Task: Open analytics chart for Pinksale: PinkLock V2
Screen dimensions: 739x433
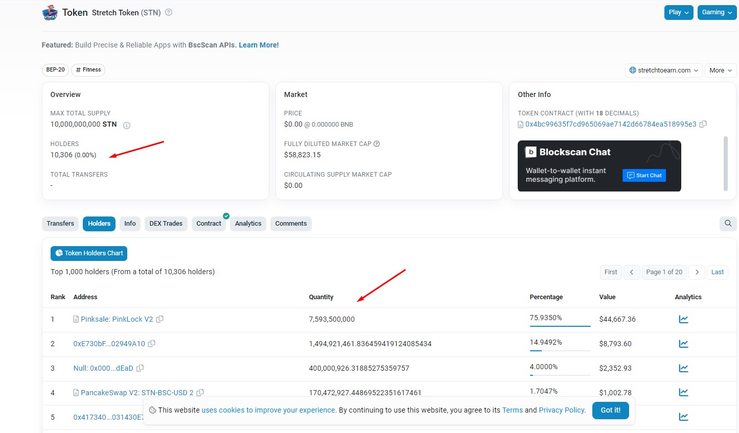Action: [683, 319]
